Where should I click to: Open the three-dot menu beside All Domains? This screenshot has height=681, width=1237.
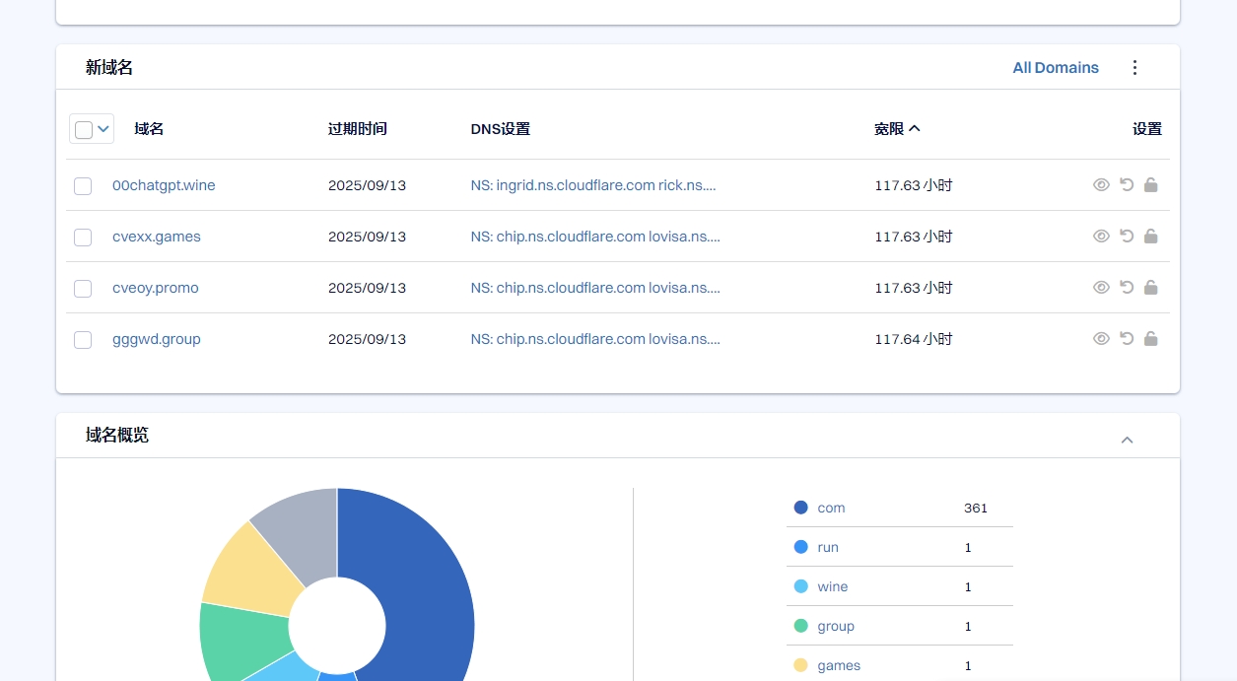1134,67
